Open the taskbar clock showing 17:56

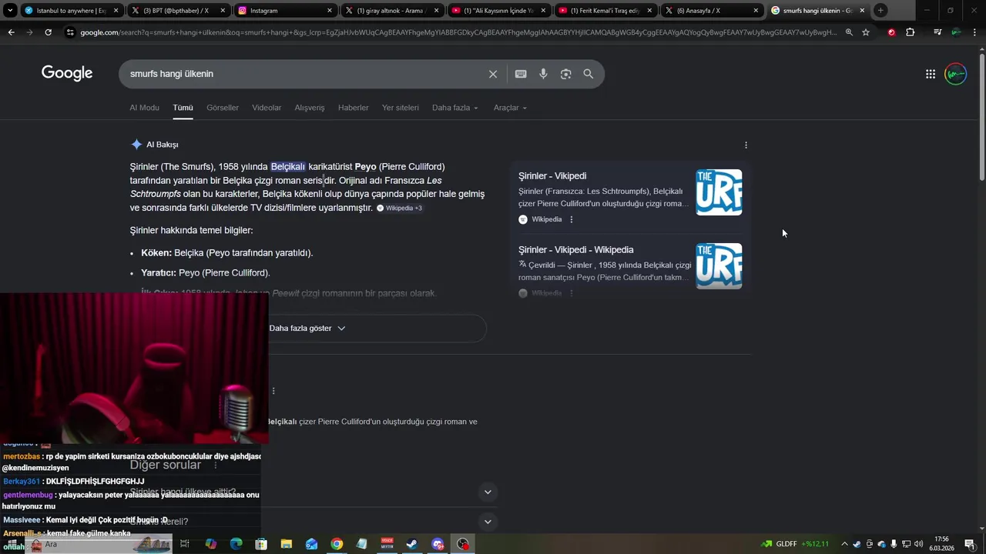tap(941, 544)
